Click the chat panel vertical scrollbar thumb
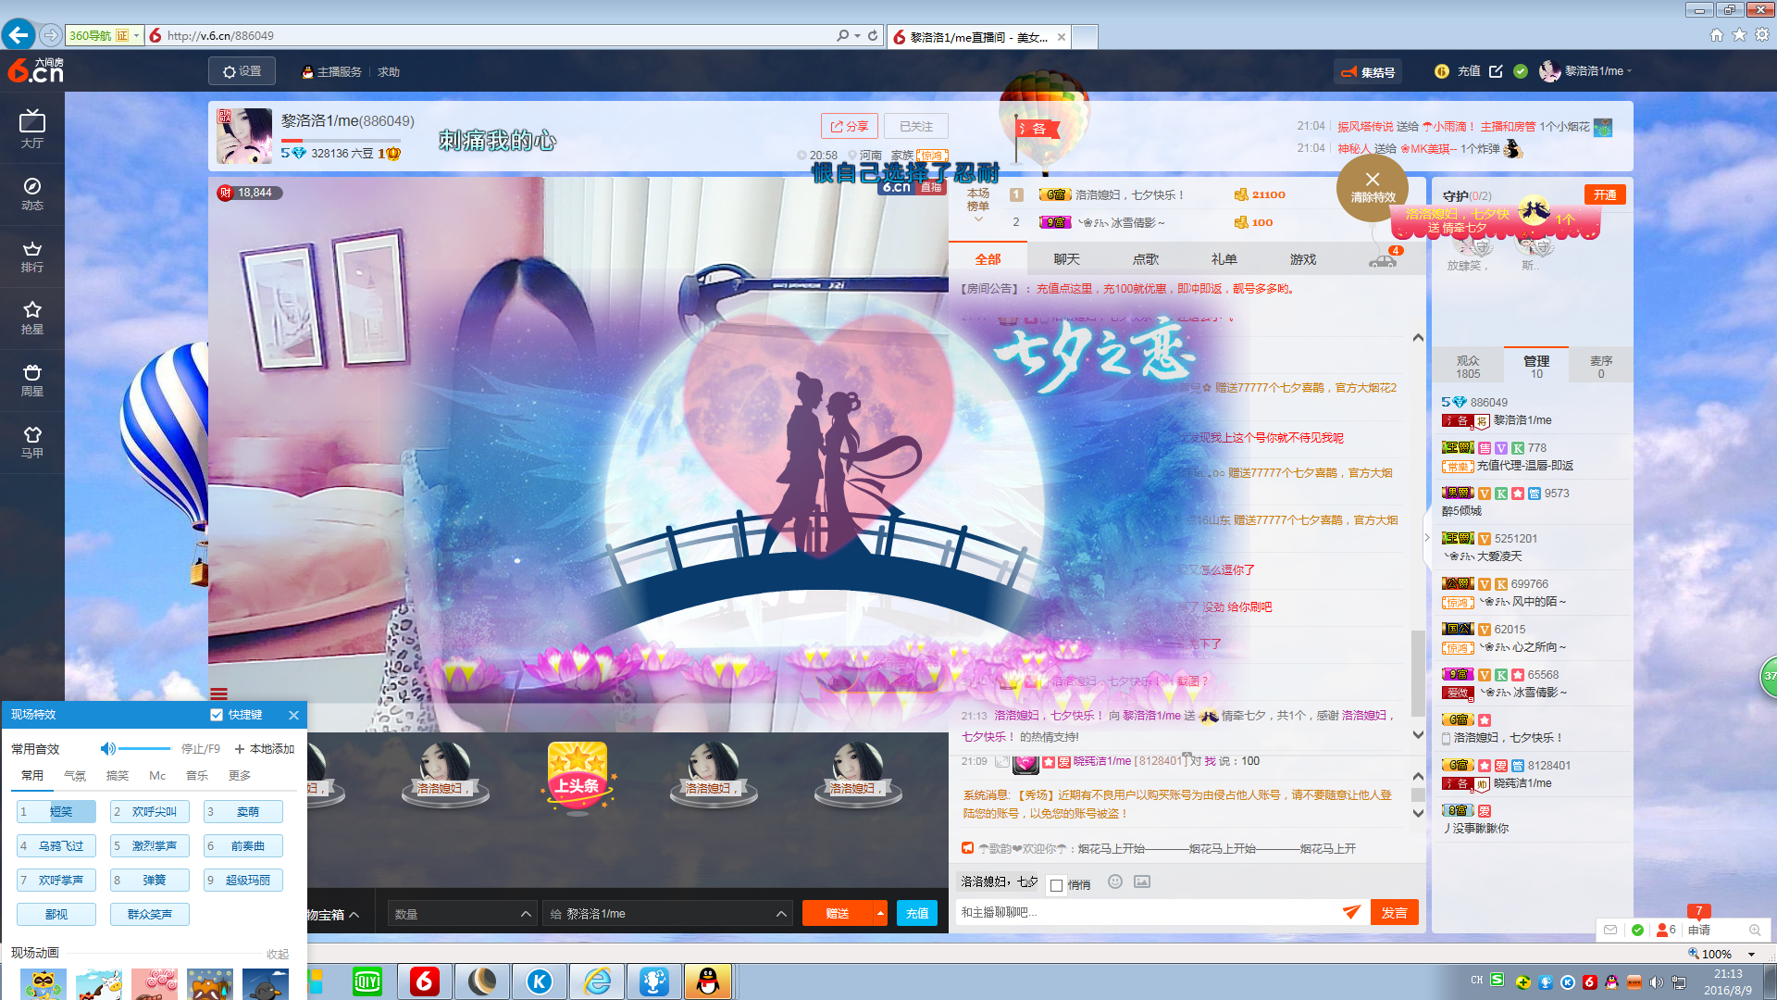The image size is (1777, 1000). (x=1418, y=674)
